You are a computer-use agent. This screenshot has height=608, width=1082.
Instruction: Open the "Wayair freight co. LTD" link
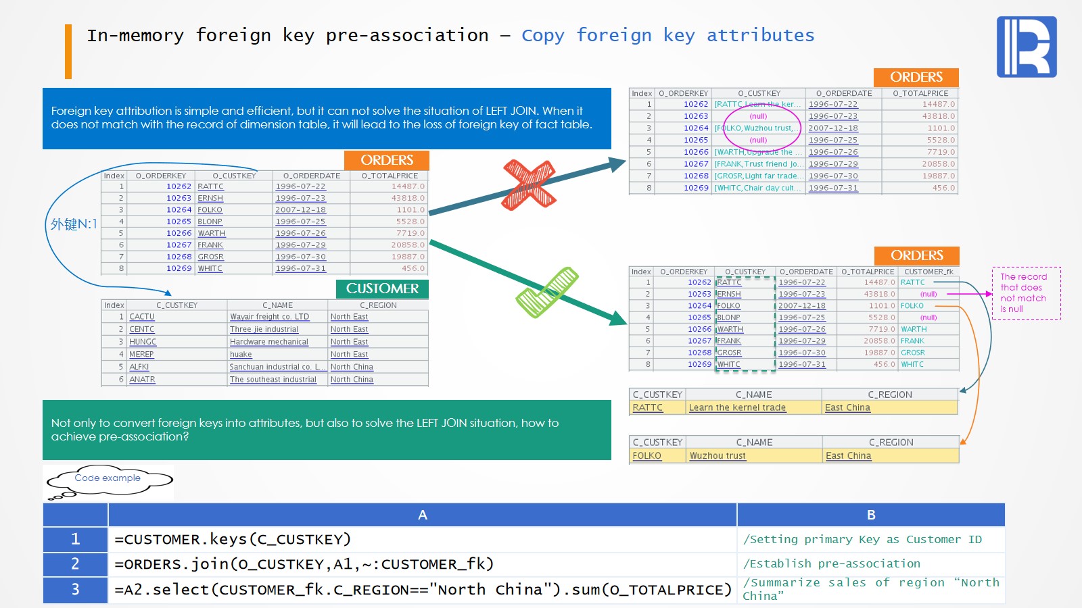pos(269,317)
